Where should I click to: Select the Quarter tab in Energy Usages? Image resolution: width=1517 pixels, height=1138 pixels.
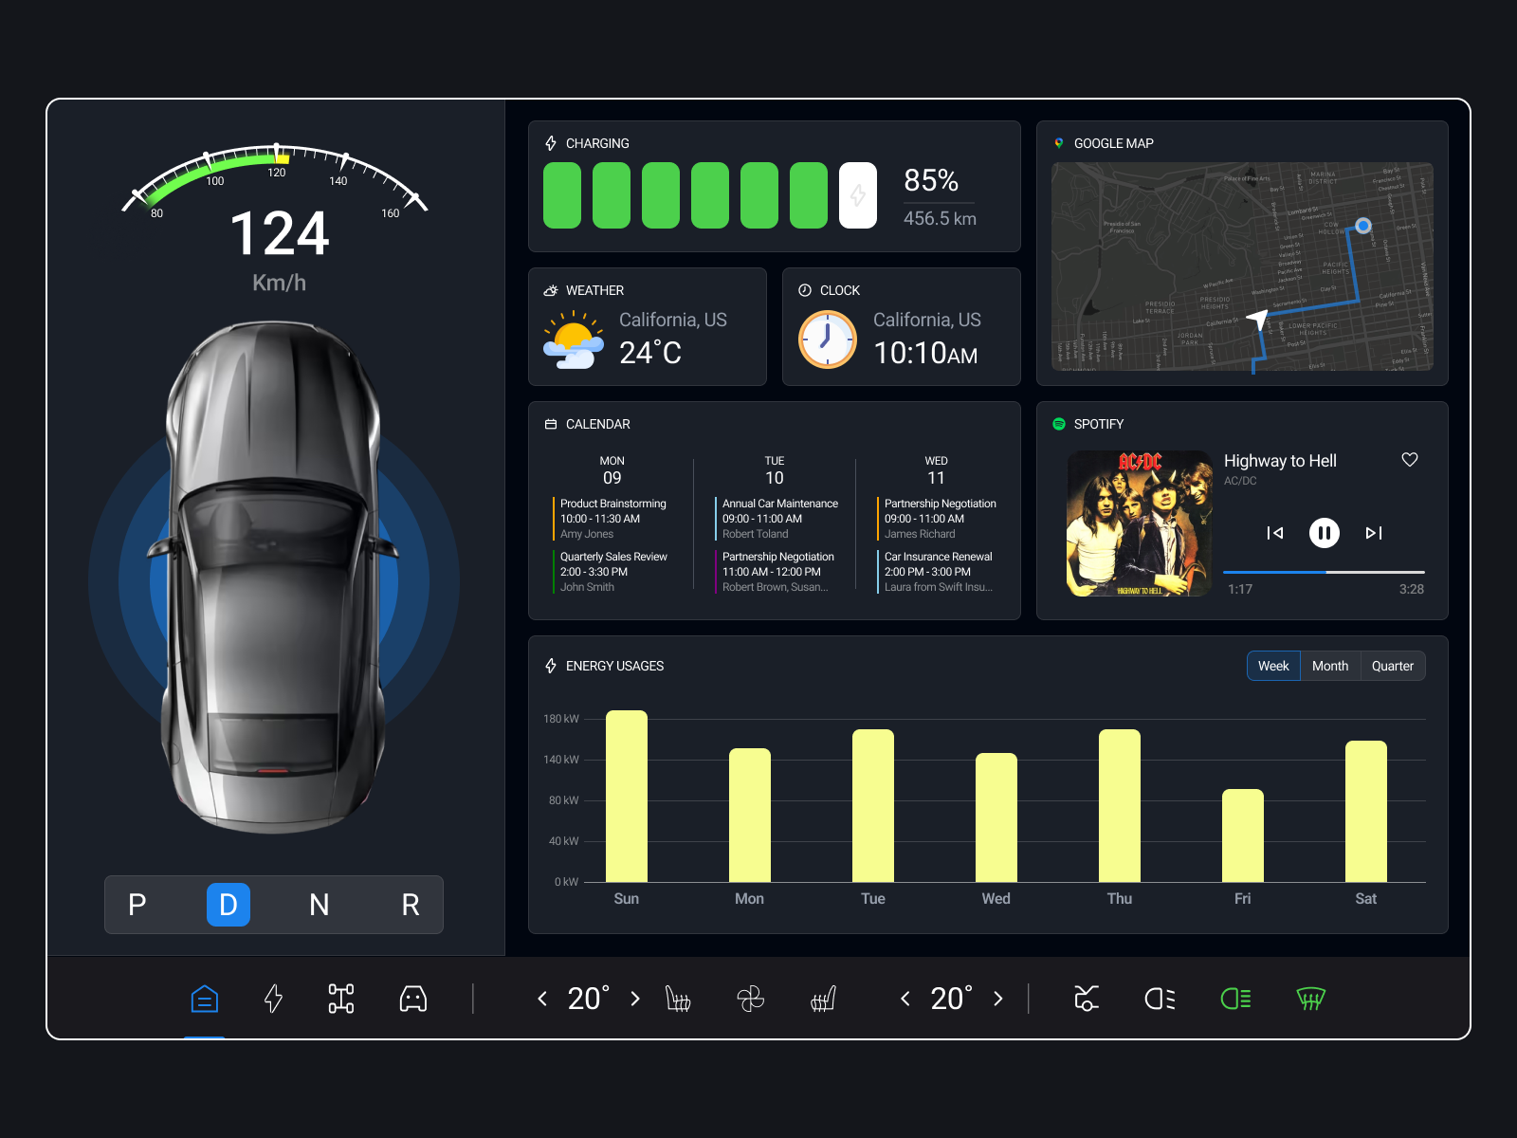(1392, 666)
